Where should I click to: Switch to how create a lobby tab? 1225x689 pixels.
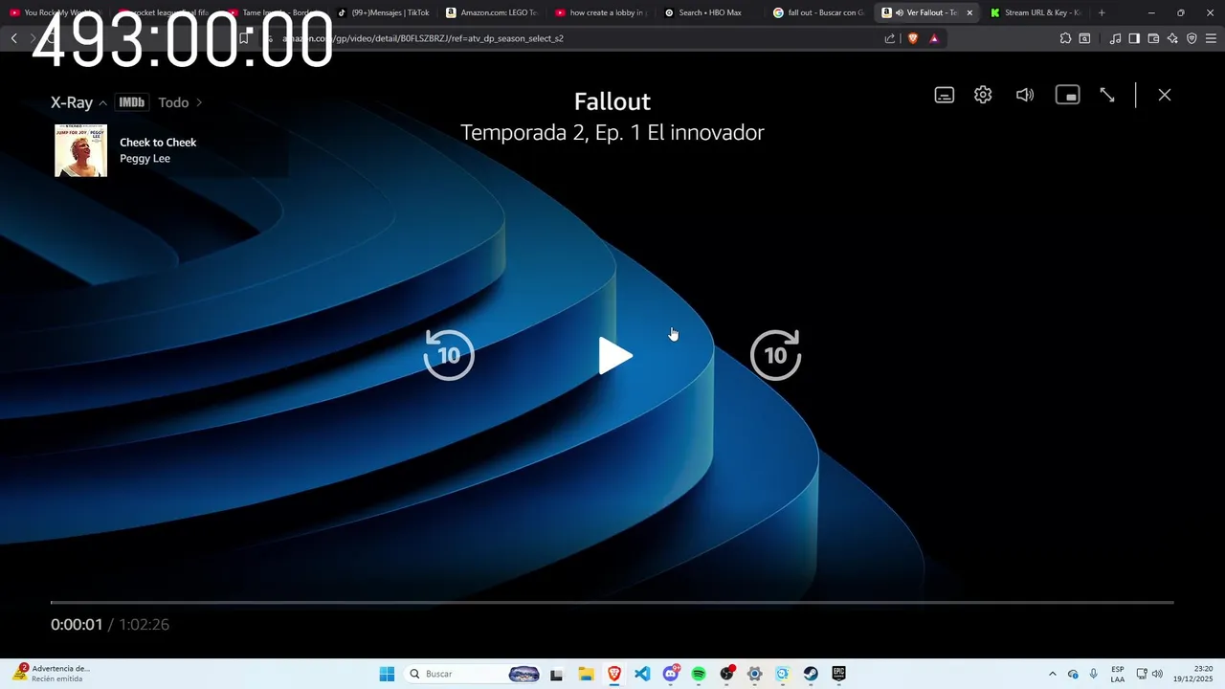tap(601, 12)
